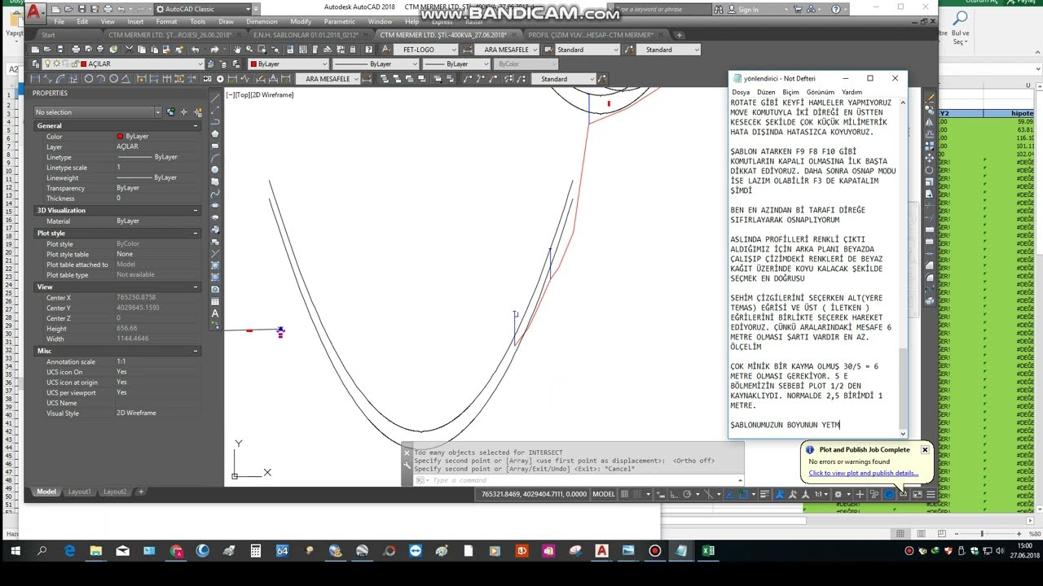The height and width of the screenshot is (586, 1043).
Task: Open the Express menu
Action: tap(442, 22)
